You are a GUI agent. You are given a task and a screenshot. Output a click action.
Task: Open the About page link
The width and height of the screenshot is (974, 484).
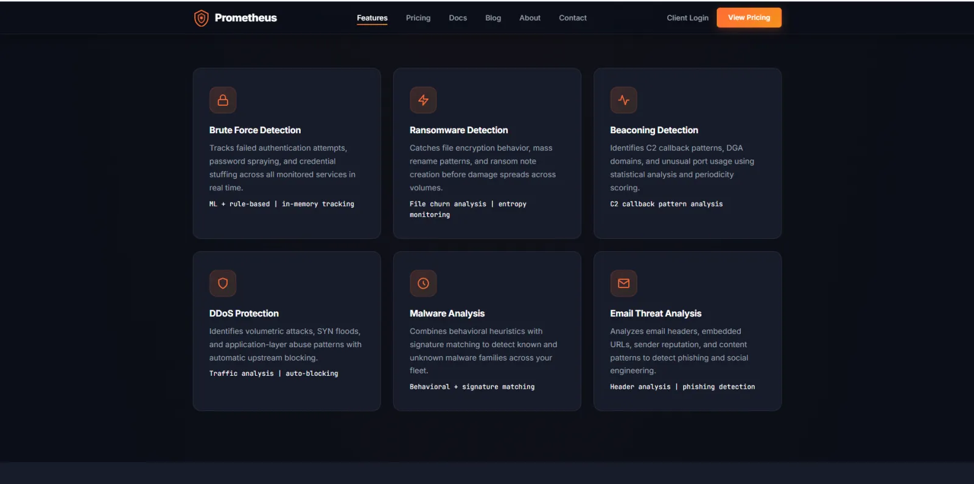coord(530,18)
